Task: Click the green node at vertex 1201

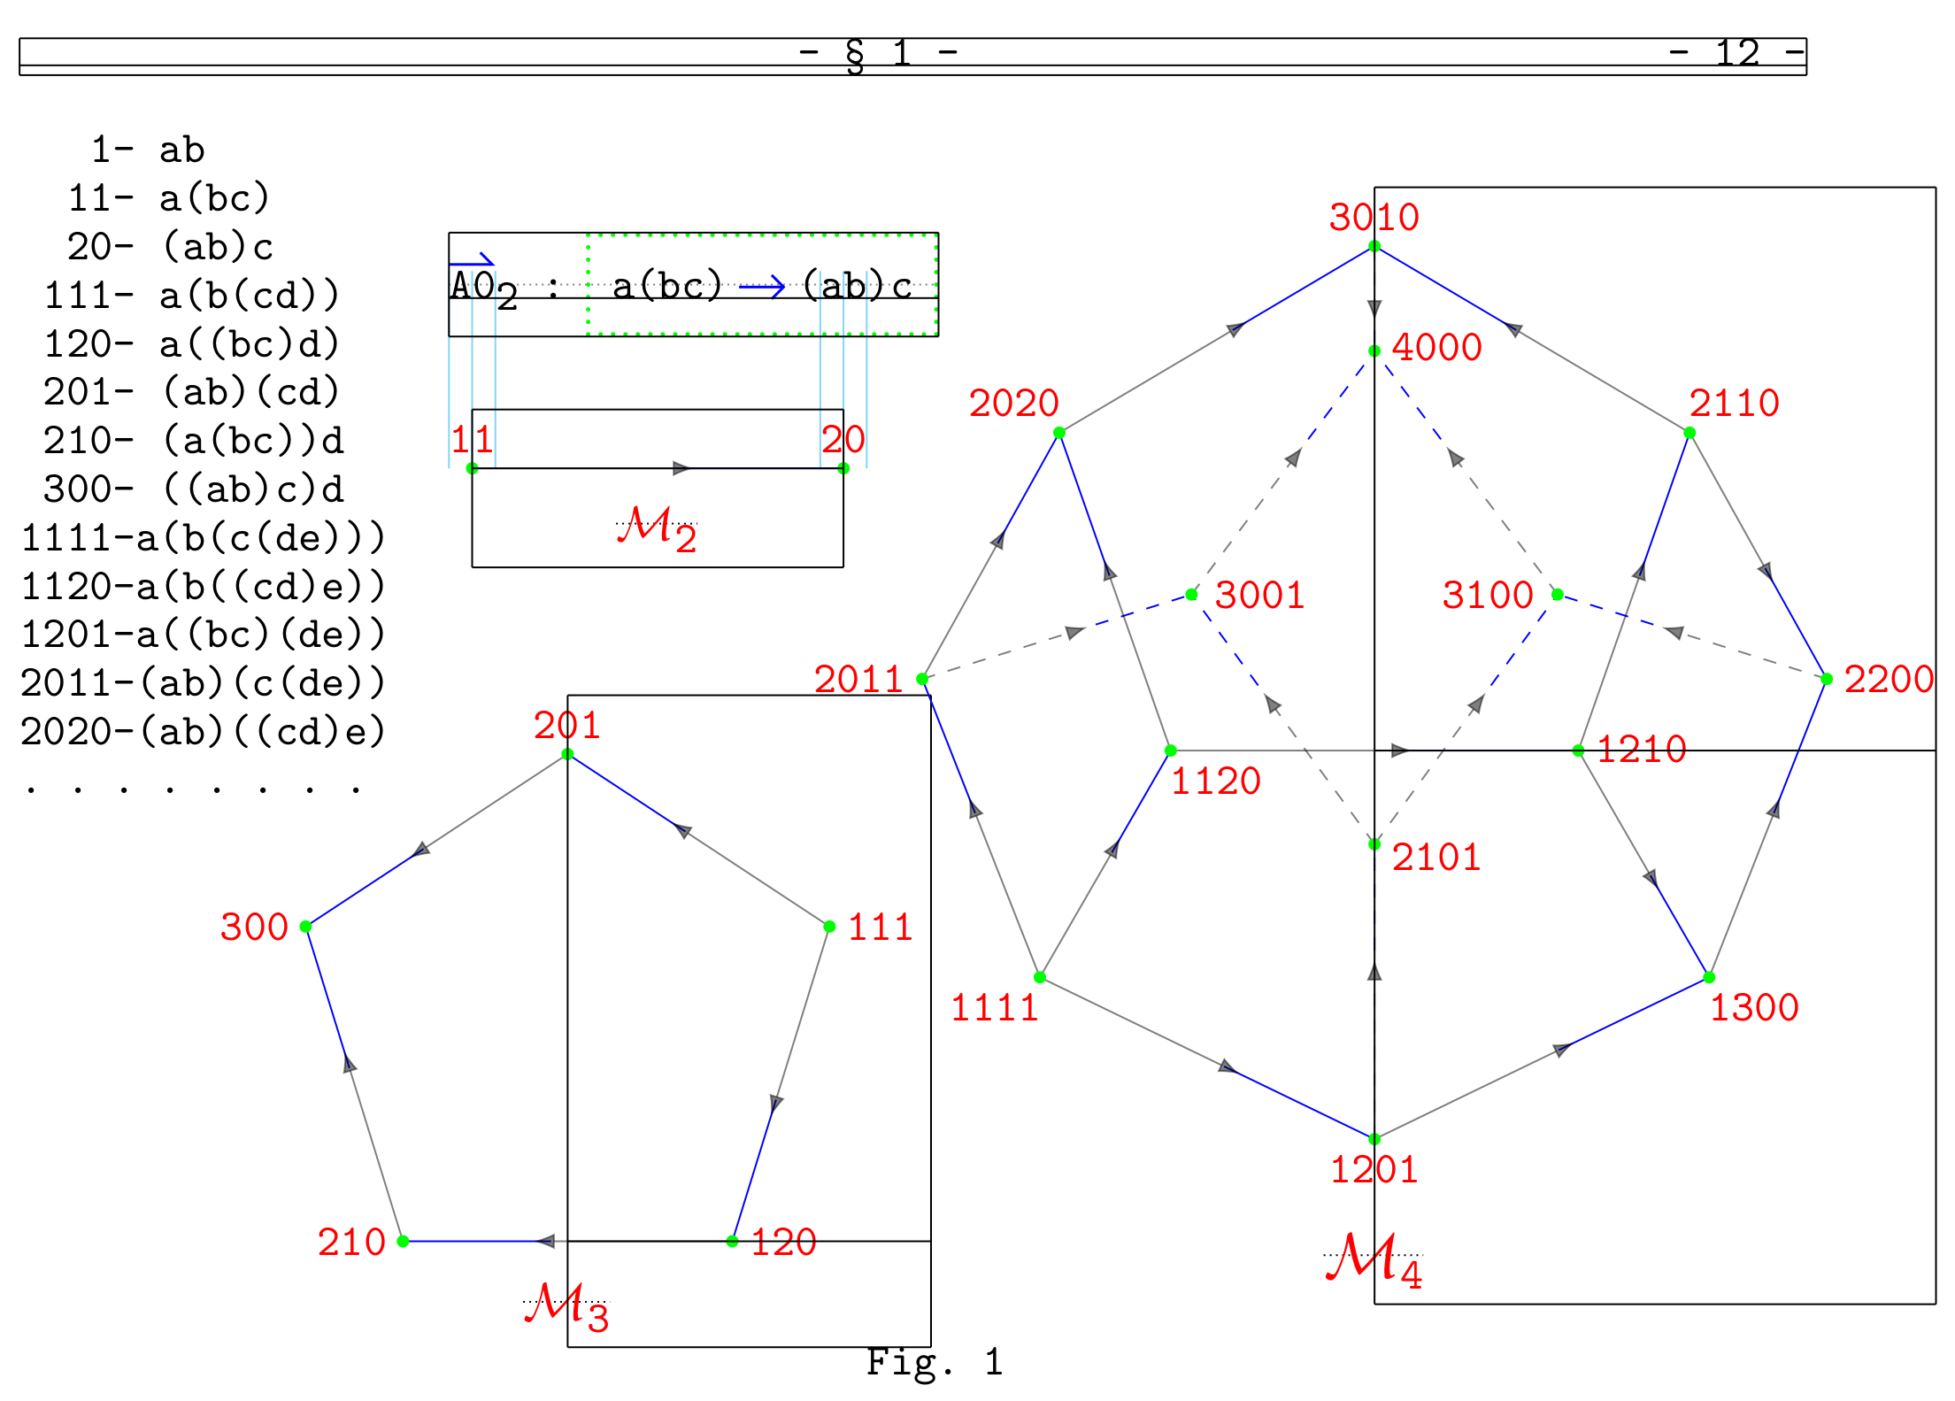Action: click(1374, 1140)
